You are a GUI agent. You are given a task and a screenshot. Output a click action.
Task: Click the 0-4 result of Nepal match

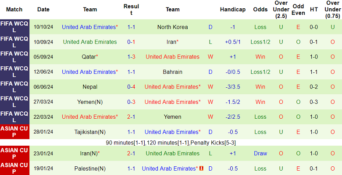pyautogui.click(x=131, y=87)
